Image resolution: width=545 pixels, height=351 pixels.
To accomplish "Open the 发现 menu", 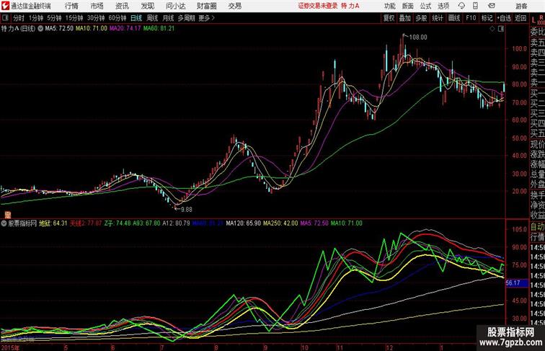I will (x=147, y=6).
